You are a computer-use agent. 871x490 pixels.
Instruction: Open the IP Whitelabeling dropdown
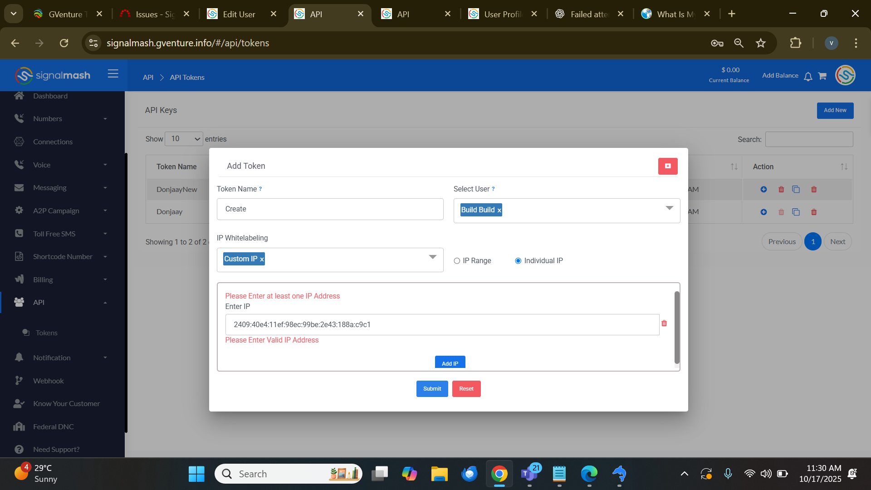(x=432, y=257)
